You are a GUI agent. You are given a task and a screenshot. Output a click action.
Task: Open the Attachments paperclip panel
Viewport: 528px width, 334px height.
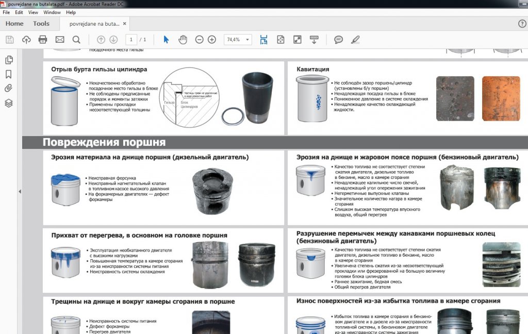9,88
